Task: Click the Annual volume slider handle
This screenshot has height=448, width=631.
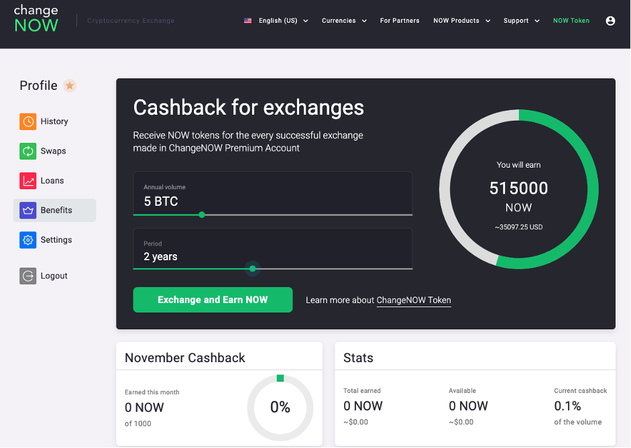Action: 202,215
